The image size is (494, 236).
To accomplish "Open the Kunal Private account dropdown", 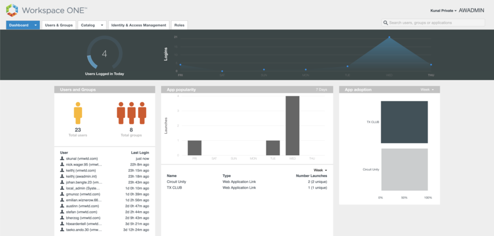I will pyautogui.click(x=443, y=10).
